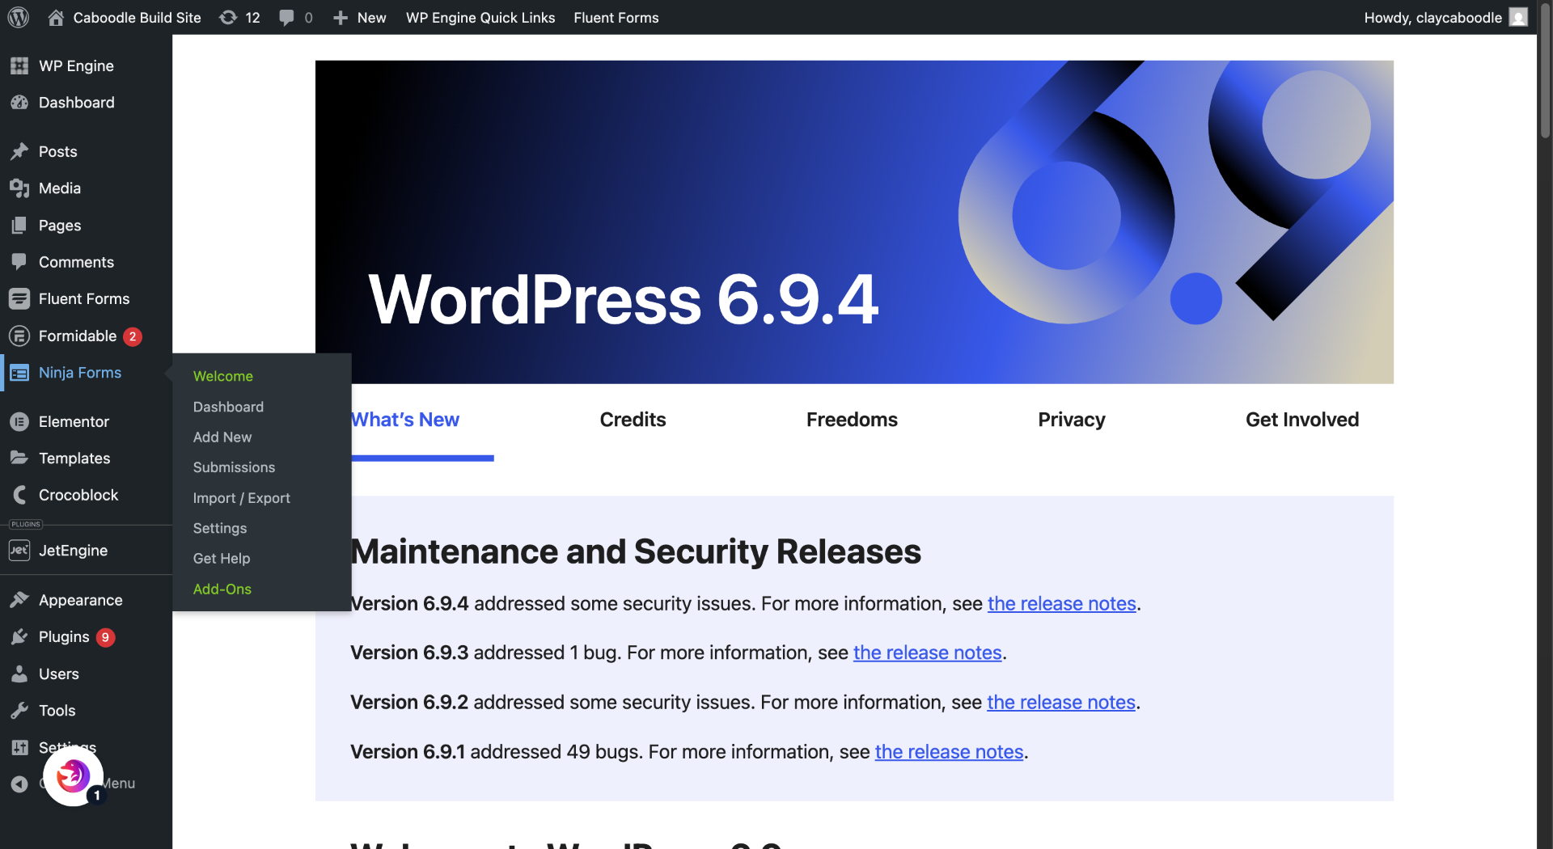Click the Elementor sidebar icon
Screen dimensions: 1553x849
pos(19,421)
